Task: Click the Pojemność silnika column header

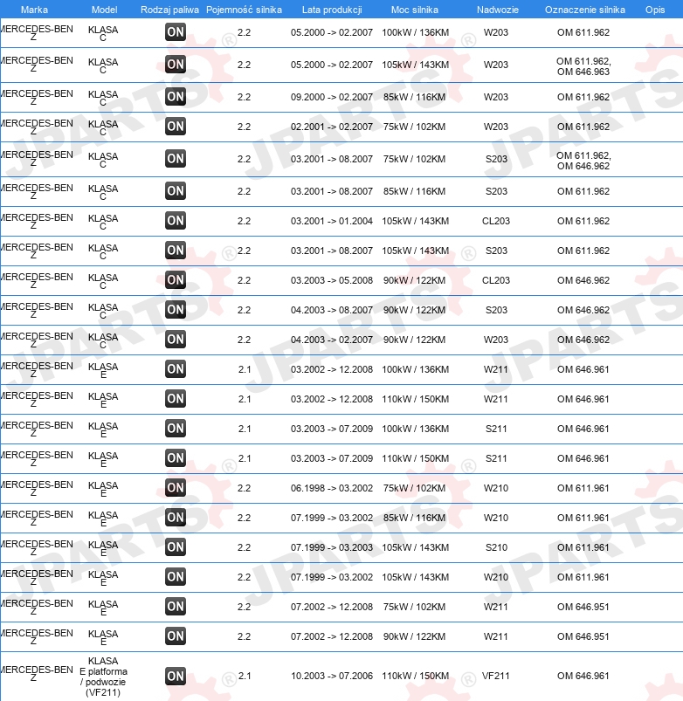Action: pos(244,10)
